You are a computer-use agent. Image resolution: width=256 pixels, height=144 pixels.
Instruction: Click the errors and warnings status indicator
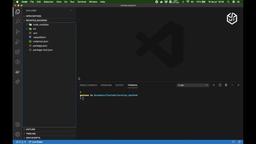(21, 142)
